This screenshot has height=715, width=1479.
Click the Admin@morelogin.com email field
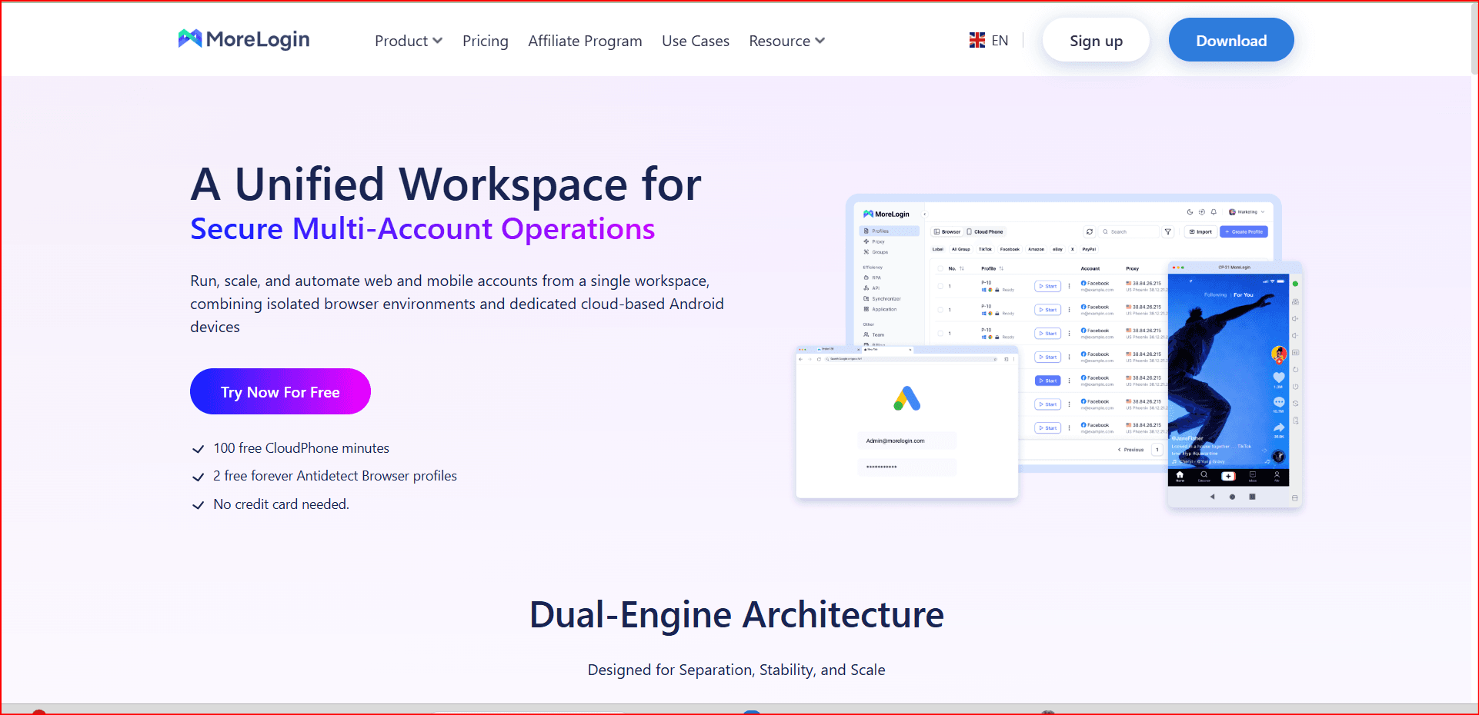(x=906, y=441)
